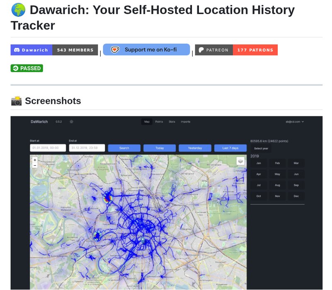Click the version number 0.5.2 label

[x=59, y=122]
